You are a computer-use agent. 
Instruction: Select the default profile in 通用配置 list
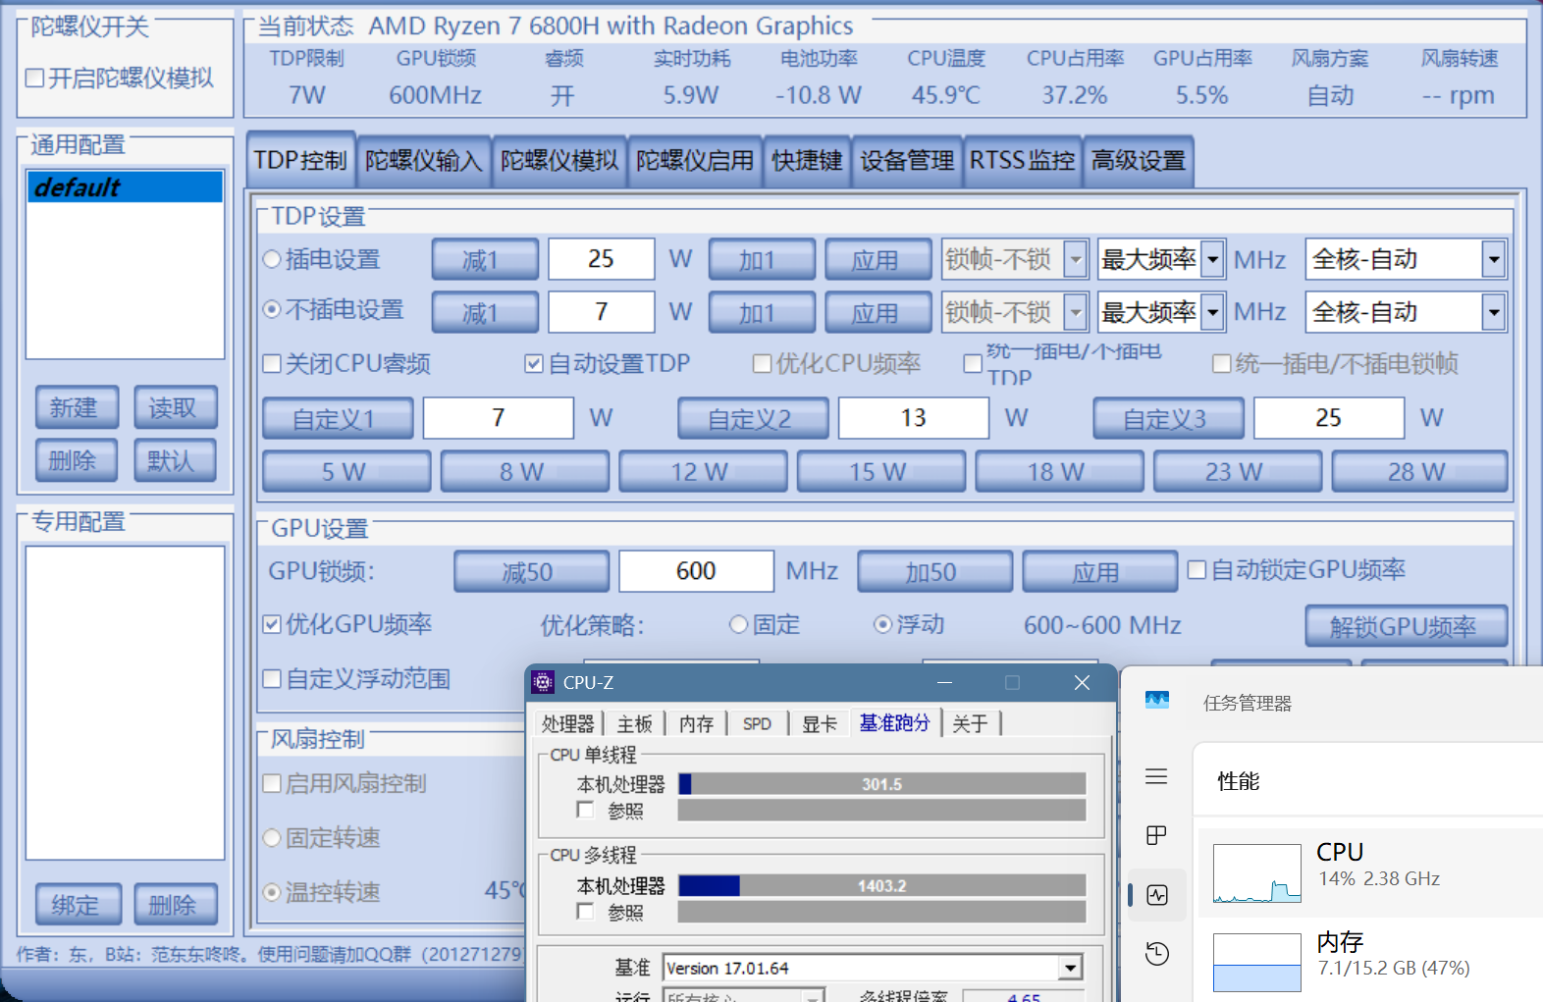point(125,186)
